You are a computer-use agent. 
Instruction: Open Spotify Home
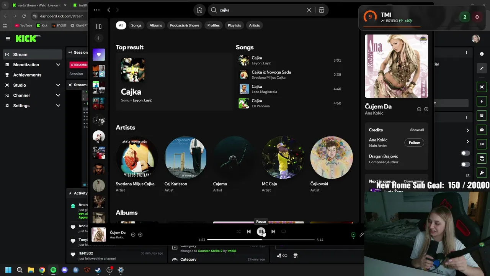pyautogui.click(x=199, y=10)
